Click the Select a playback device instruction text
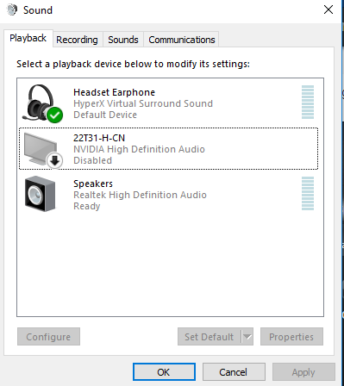Screen dimensions: 344x386 tap(133, 64)
